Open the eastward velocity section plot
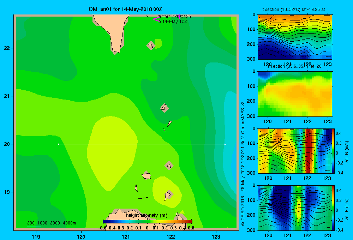353x240 pixels. (295, 208)
